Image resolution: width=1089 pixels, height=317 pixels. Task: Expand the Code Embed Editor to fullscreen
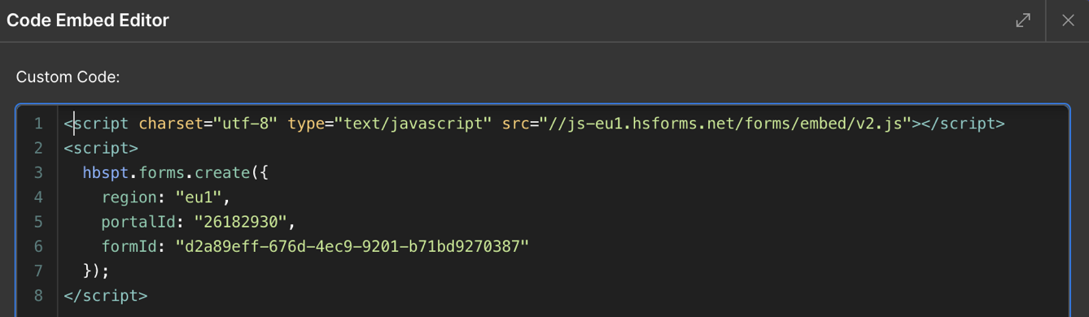1023,20
